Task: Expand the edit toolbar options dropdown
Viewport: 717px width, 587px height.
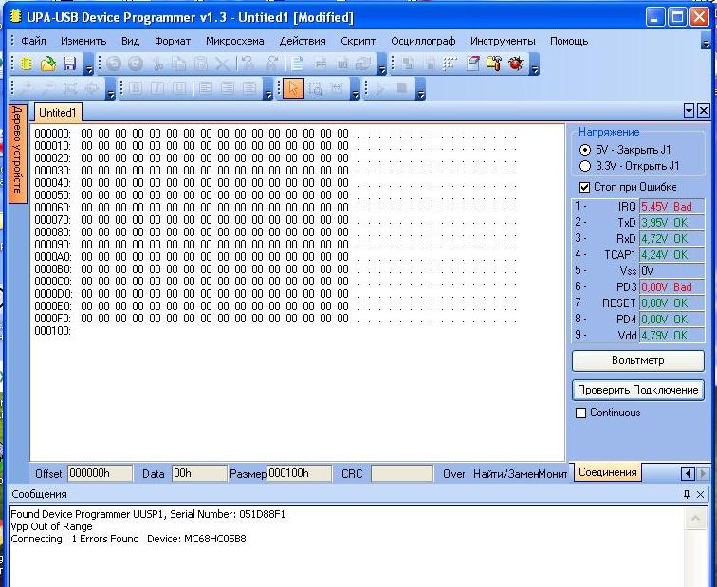Action: point(382,64)
